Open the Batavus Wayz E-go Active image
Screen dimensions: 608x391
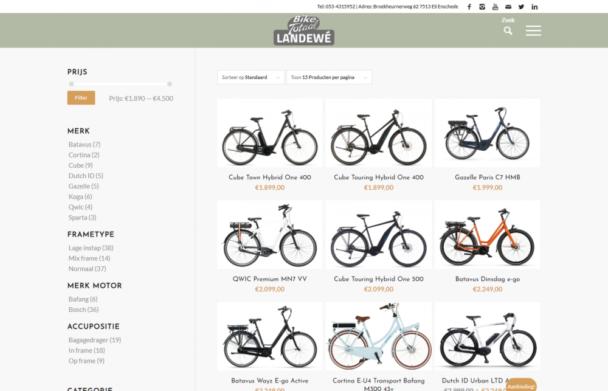coord(270,336)
